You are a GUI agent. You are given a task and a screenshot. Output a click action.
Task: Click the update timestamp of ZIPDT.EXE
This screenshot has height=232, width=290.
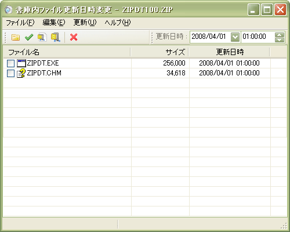(229, 63)
